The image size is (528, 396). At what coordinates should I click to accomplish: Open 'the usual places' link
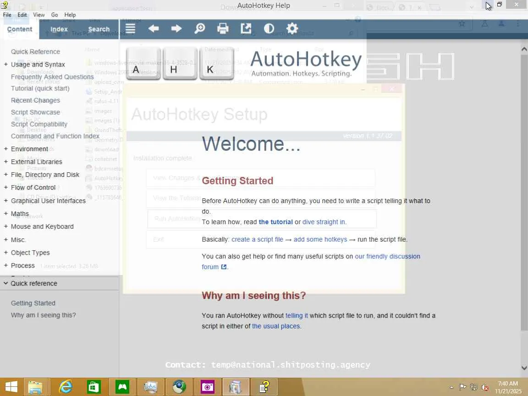tap(276, 326)
